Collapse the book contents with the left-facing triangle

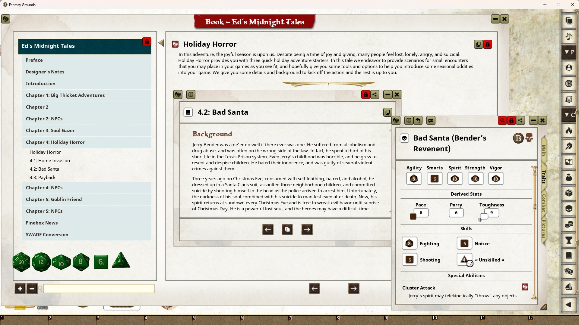point(161,43)
